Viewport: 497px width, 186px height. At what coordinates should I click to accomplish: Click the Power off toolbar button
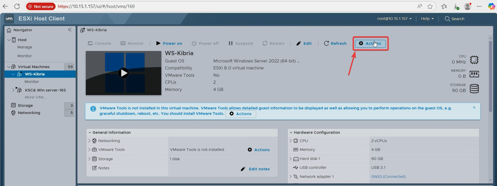click(x=205, y=43)
